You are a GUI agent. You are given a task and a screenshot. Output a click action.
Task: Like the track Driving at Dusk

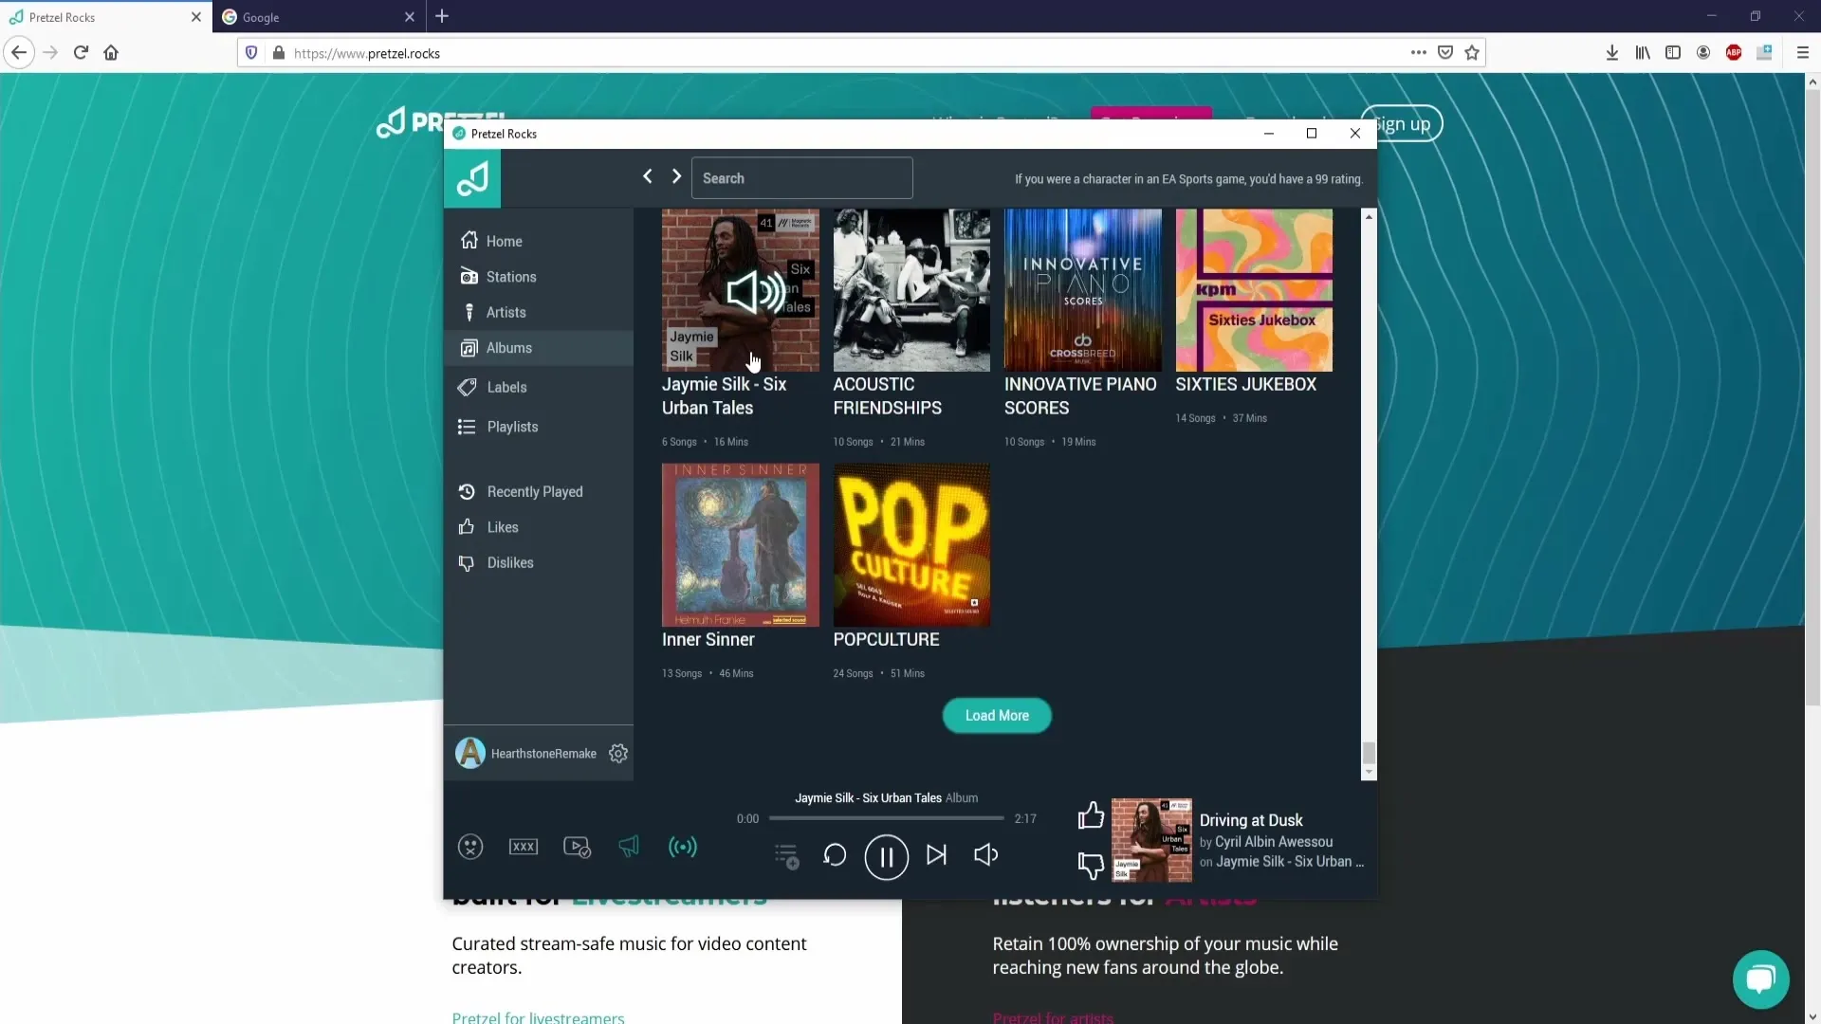(x=1092, y=815)
